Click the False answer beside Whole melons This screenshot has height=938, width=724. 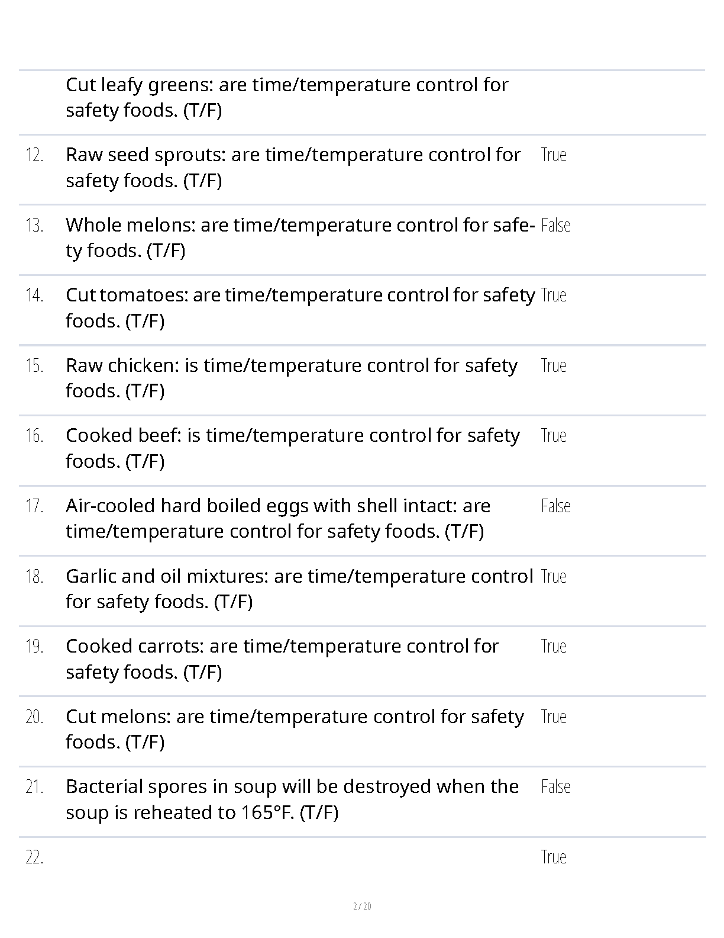(x=555, y=225)
